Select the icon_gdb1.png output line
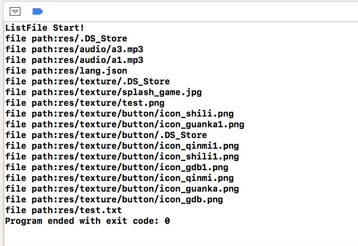Screen dimensions: 358x246 point(117,167)
